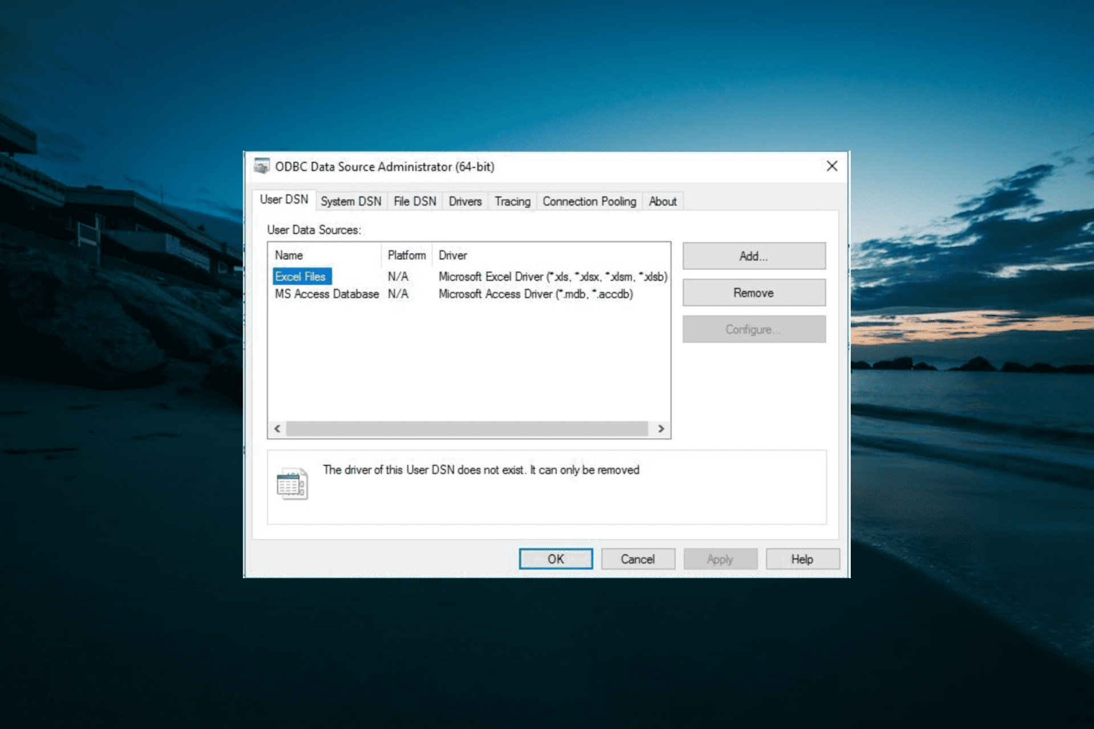The width and height of the screenshot is (1094, 729).
Task: Click the Name column header
Action: pos(324,255)
